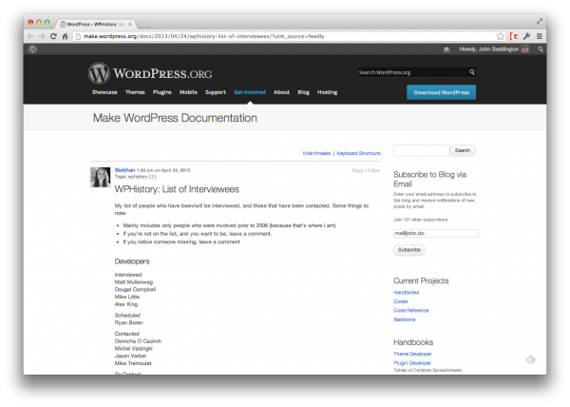Open a new browser tab
Screen dimensions: 570x407
click(x=144, y=25)
